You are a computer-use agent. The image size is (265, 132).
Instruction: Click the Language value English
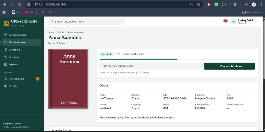point(136,108)
